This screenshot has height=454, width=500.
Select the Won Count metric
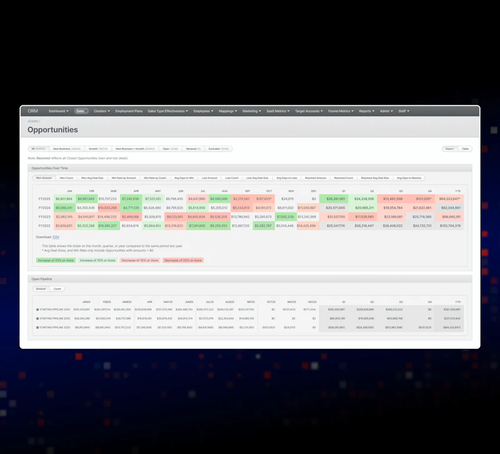tap(66, 178)
